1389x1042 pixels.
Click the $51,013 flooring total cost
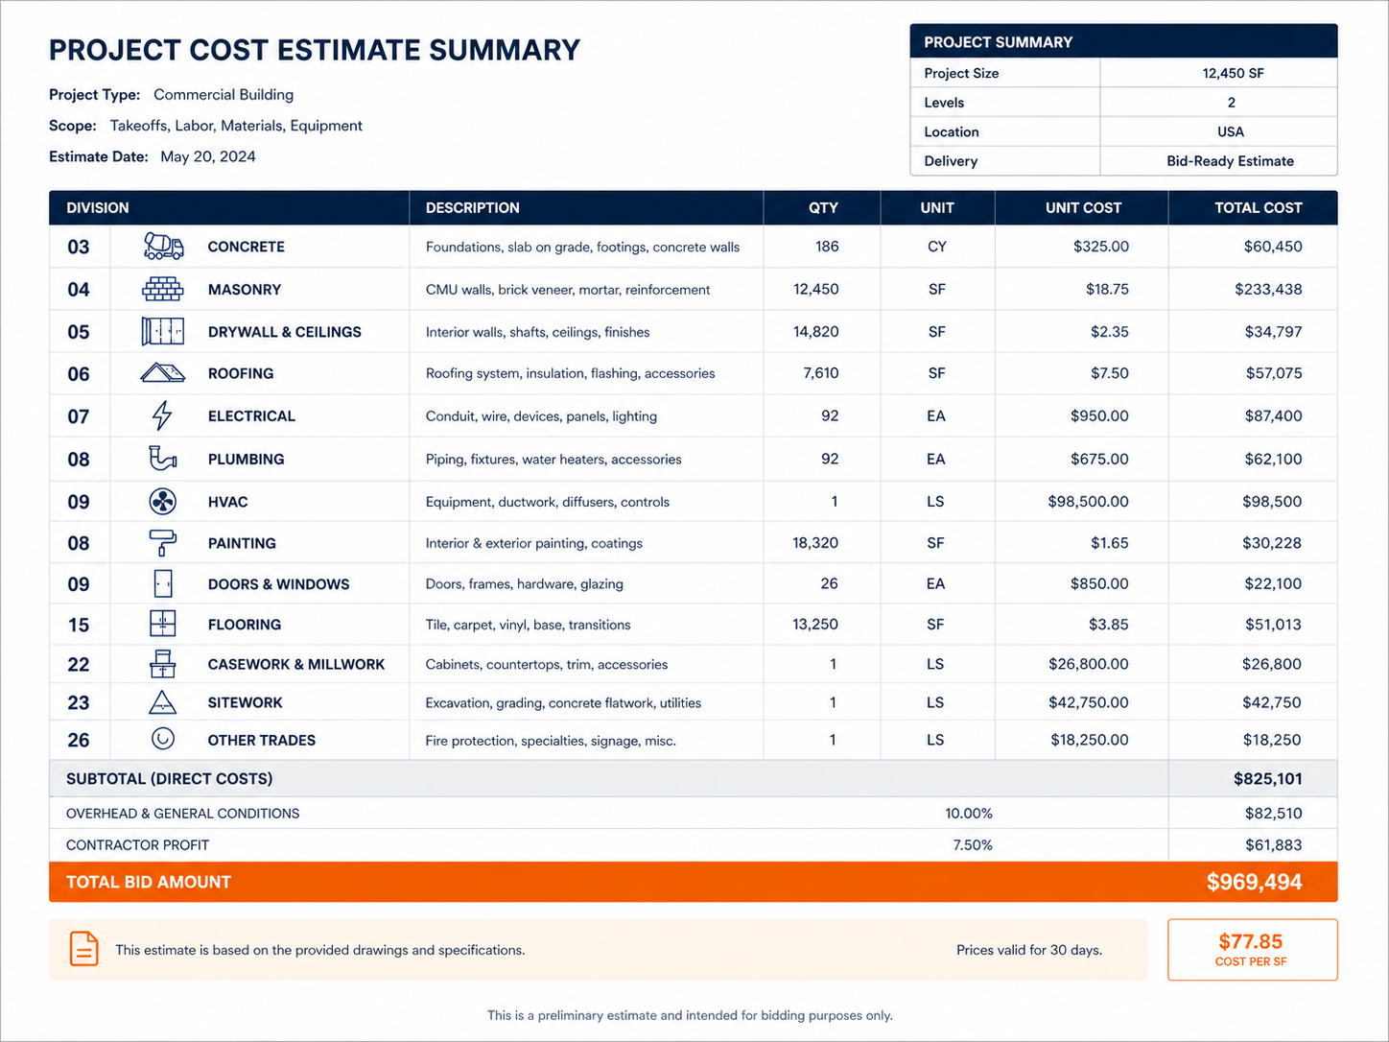tap(1273, 624)
